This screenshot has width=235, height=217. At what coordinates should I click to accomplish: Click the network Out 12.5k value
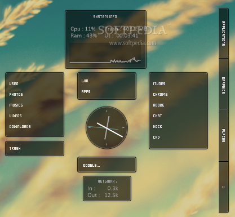pos(111,195)
